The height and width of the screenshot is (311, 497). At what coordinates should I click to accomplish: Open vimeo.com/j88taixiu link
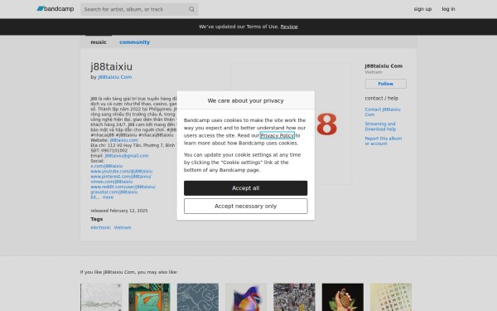pyautogui.click(x=112, y=182)
